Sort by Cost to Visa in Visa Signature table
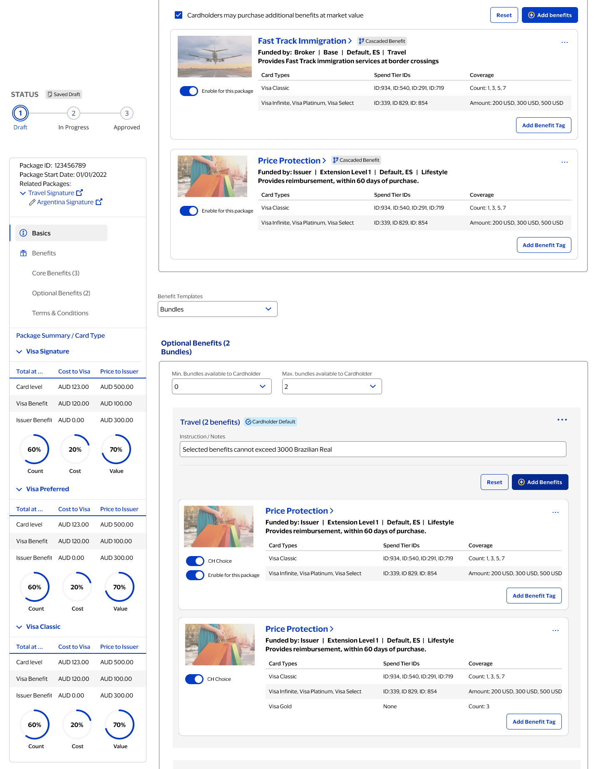 [74, 371]
